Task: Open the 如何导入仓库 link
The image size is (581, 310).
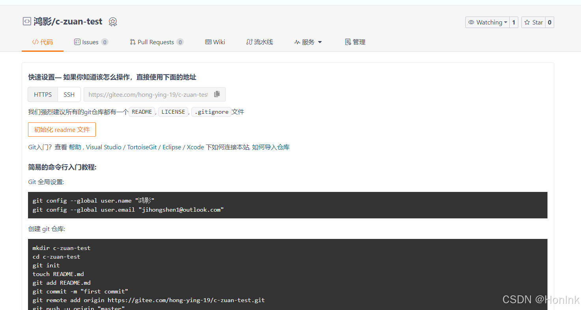Action: click(271, 147)
